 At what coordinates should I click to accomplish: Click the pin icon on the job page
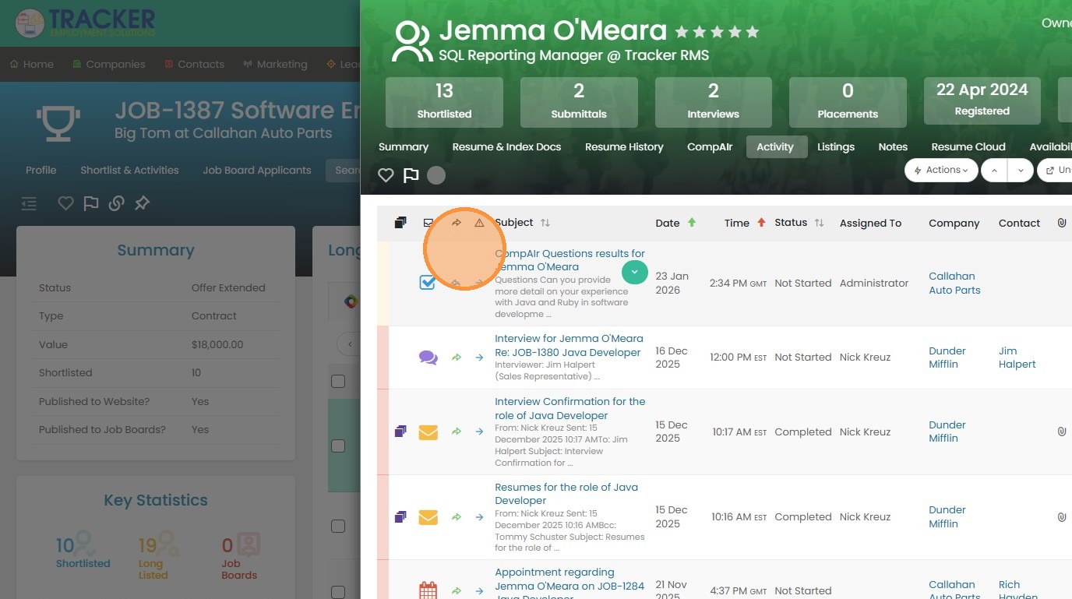[142, 203]
